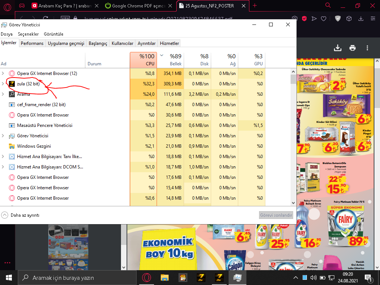Image resolution: width=380 pixels, height=285 pixels.
Task: Sort processes by GPU column
Action: point(252,60)
